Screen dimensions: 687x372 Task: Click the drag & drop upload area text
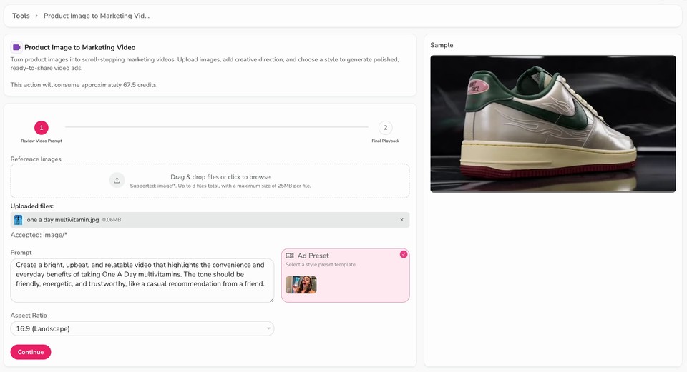(x=220, y=177)
